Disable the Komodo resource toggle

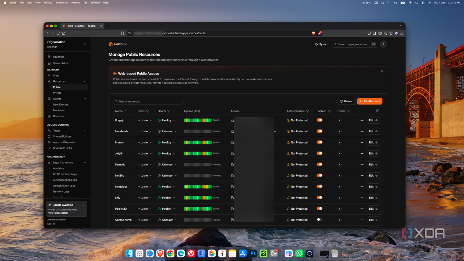pyautogui.click(x=320, y=164)
